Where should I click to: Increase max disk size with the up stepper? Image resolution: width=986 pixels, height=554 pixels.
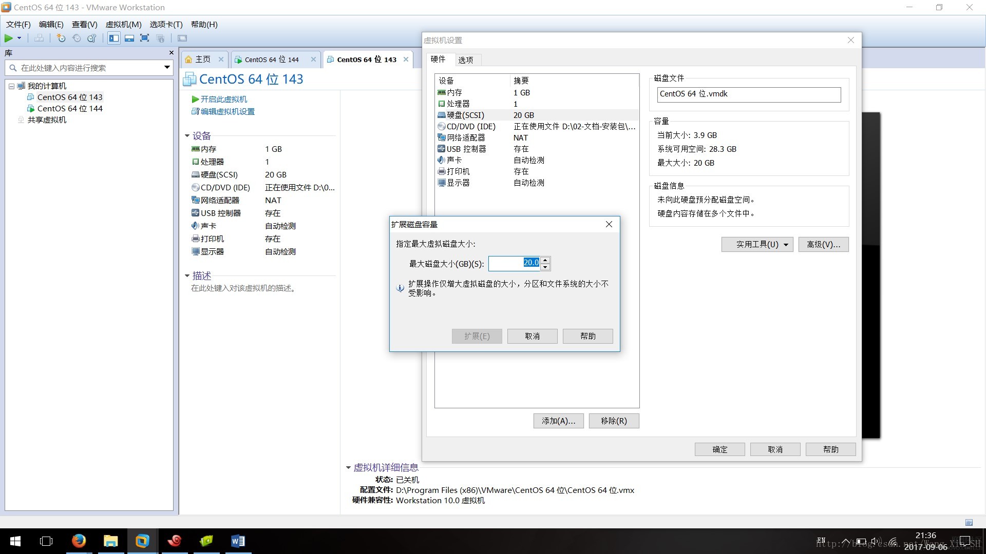(x=546, y=260)
